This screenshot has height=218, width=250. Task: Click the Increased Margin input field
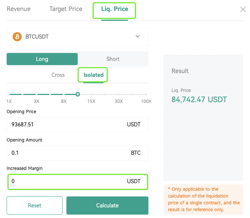point(78,181)
